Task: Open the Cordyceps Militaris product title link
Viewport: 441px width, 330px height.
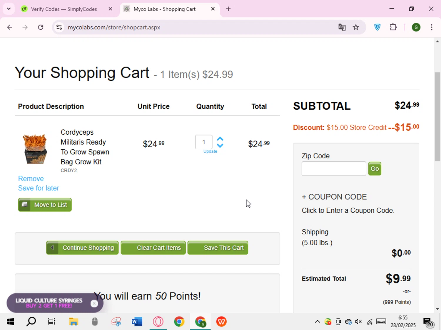Action: point(85,147)
